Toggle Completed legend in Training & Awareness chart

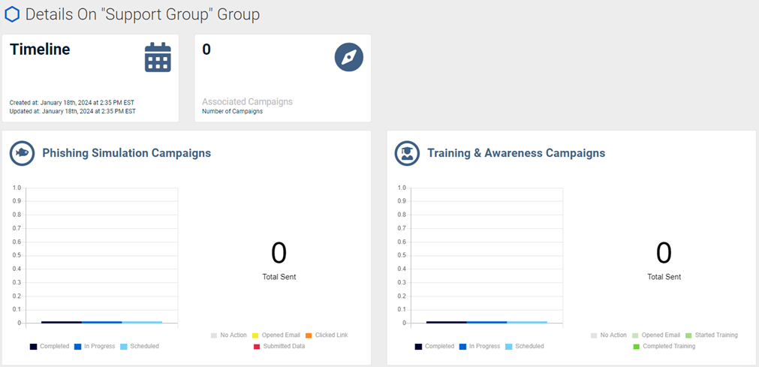(434, 346)
